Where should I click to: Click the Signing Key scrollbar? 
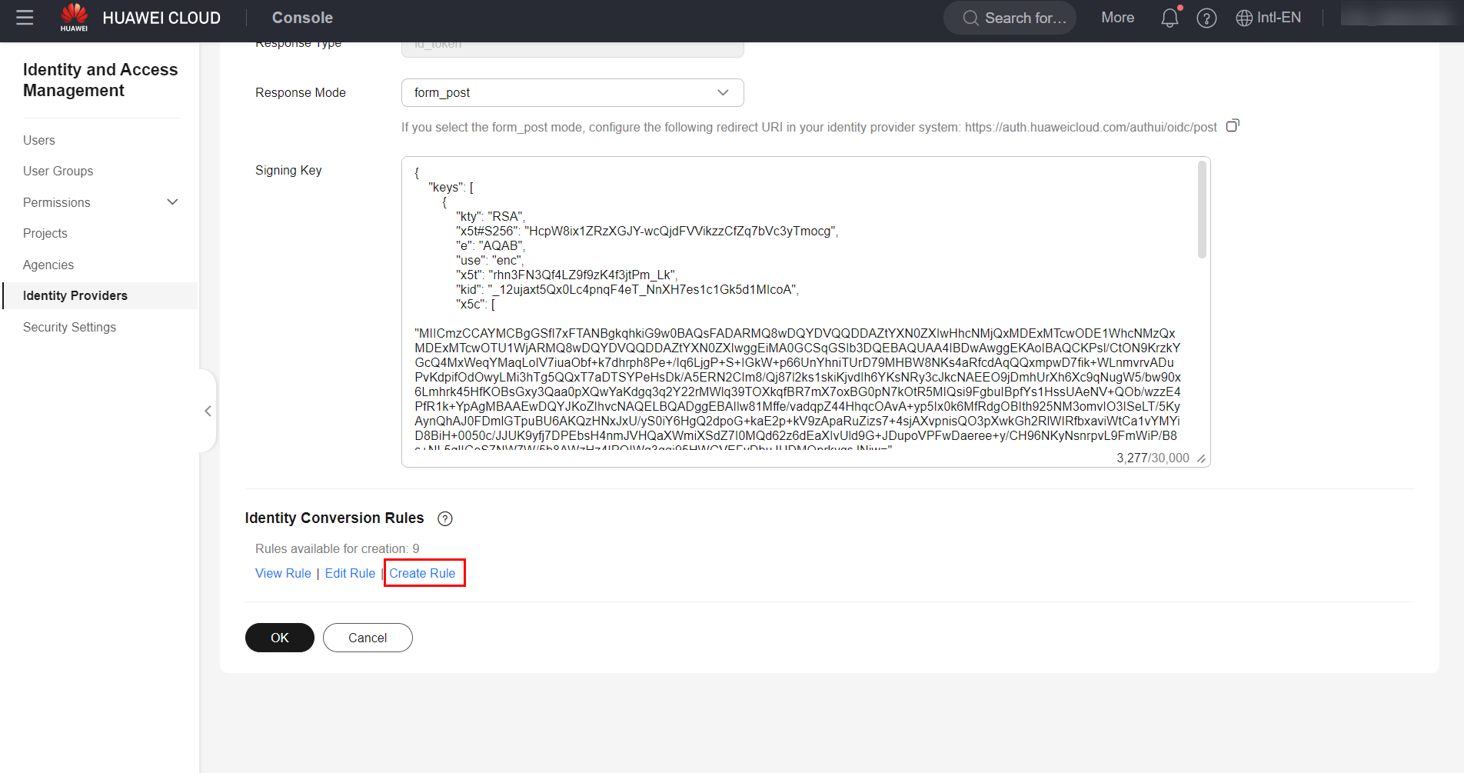(x=1201, y=210)
